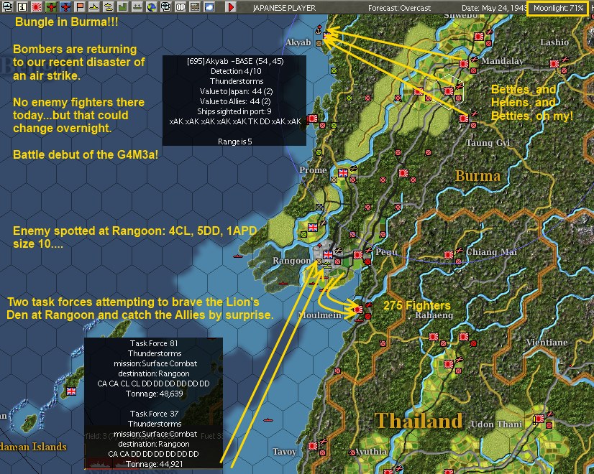Open the save/load game icon in toolbar

[8, 6]
